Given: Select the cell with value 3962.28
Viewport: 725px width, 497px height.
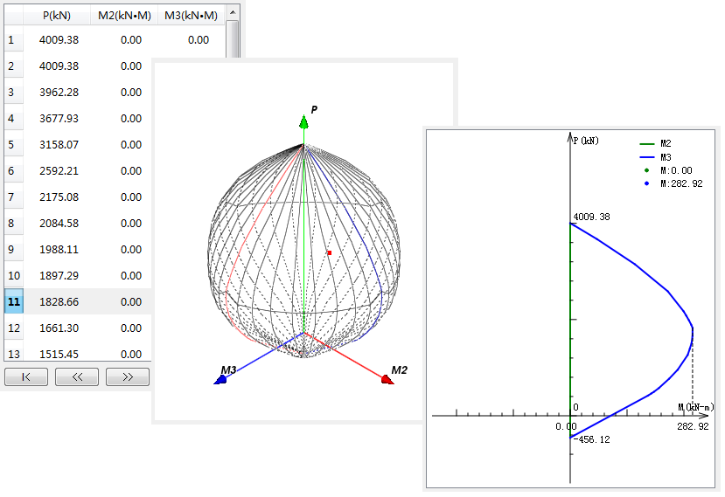Looking at the screenshot, I should click(x=59, y=93).
